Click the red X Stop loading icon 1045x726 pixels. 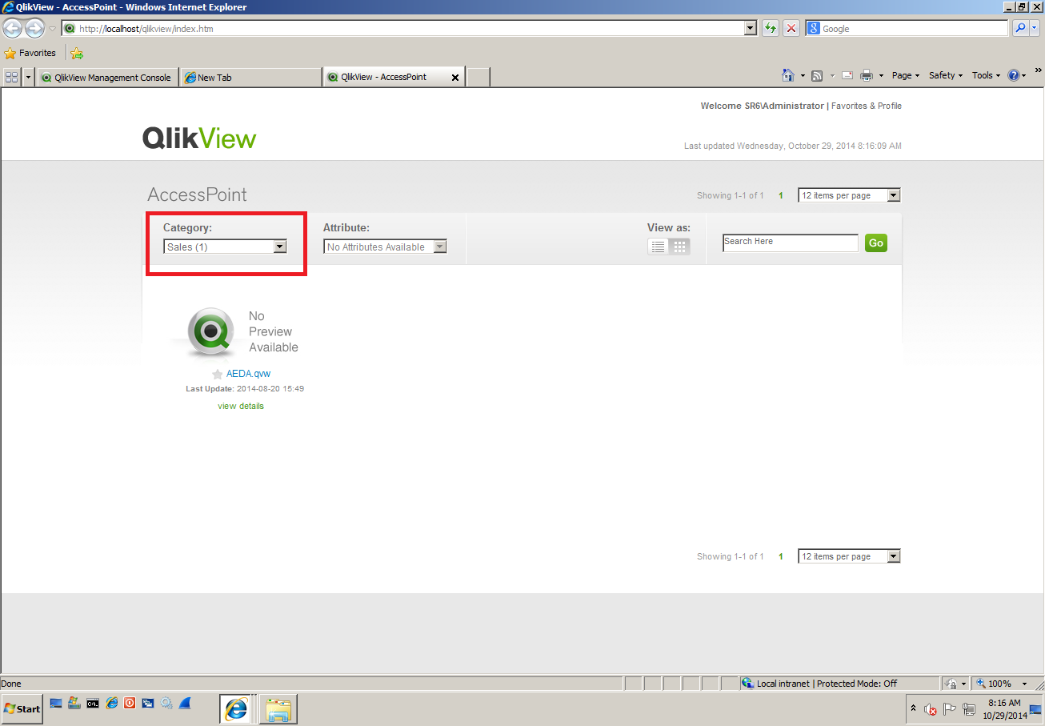click(x=791, y=28)
